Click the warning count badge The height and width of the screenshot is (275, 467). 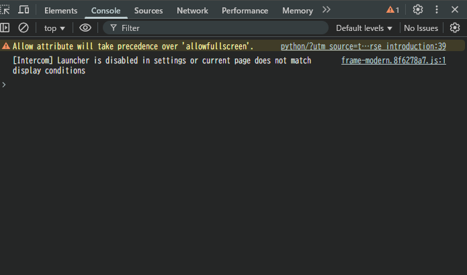pyautogui.click(x=392, y=10)
